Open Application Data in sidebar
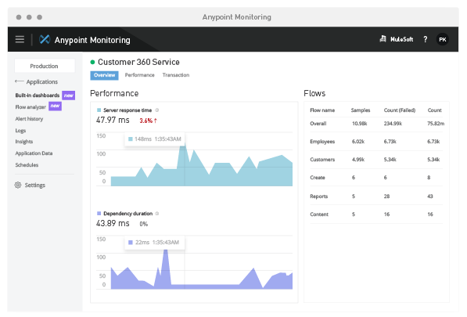This screenshot has width=467, height=317. pyautogui.click(x=34, y=153)
